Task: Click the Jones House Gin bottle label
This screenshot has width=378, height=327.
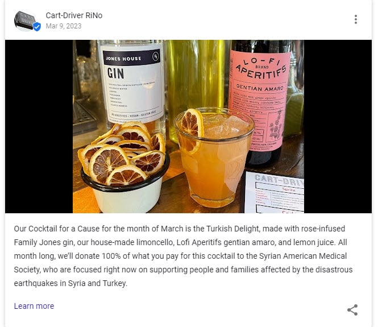Action: point(133,84)
